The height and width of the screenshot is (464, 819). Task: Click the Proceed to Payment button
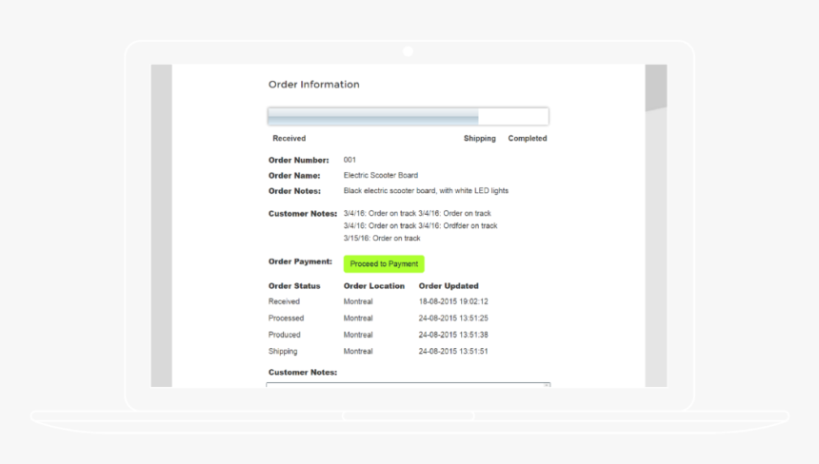pyautogui.click(x=384, y=264)
